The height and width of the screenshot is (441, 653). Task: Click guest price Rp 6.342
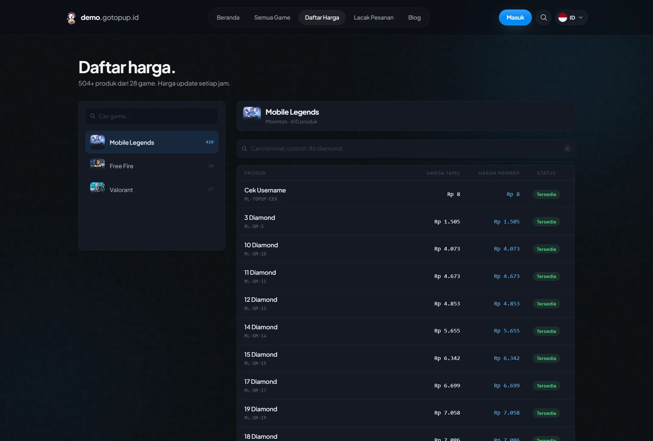tap(447, 358)
